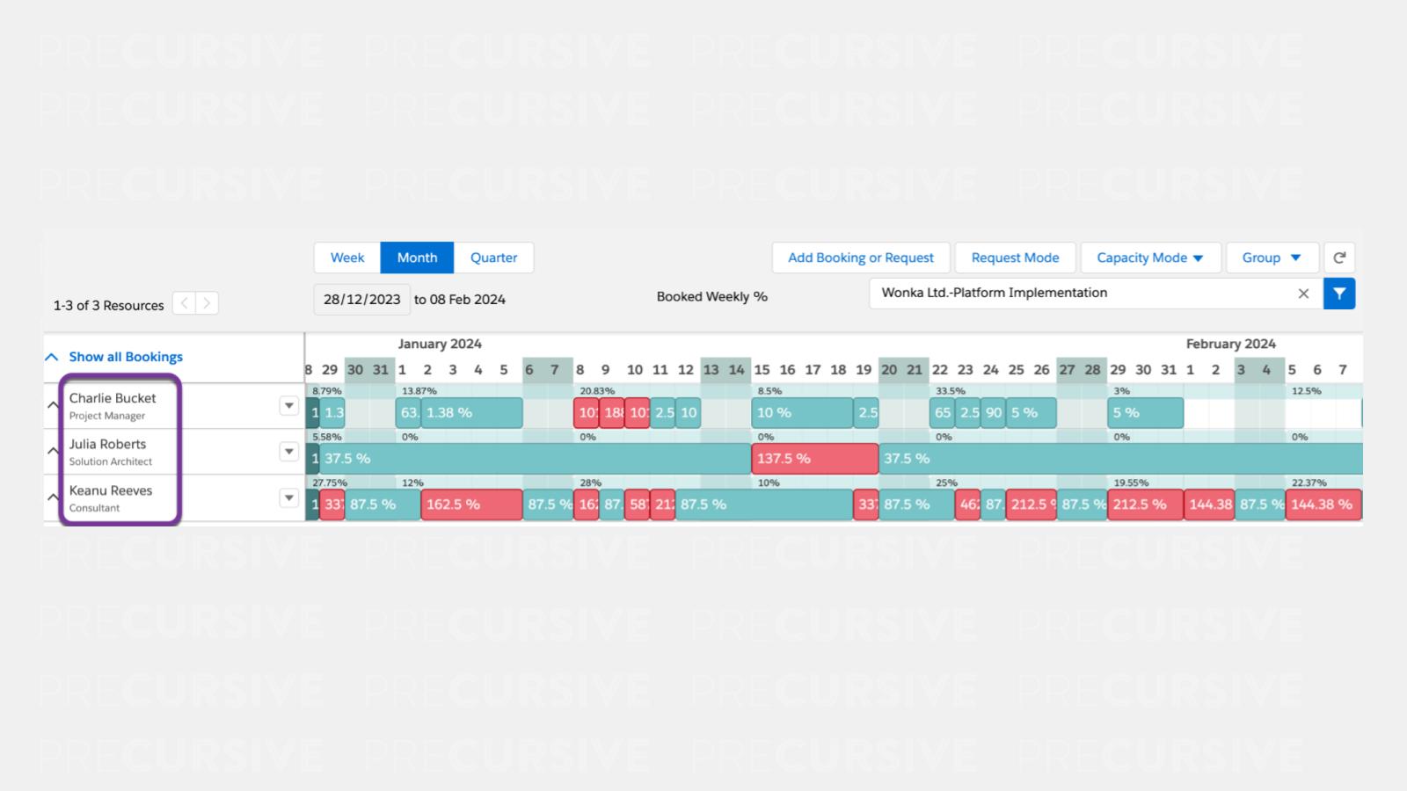Switch to the Week view tab

[347, 258]
